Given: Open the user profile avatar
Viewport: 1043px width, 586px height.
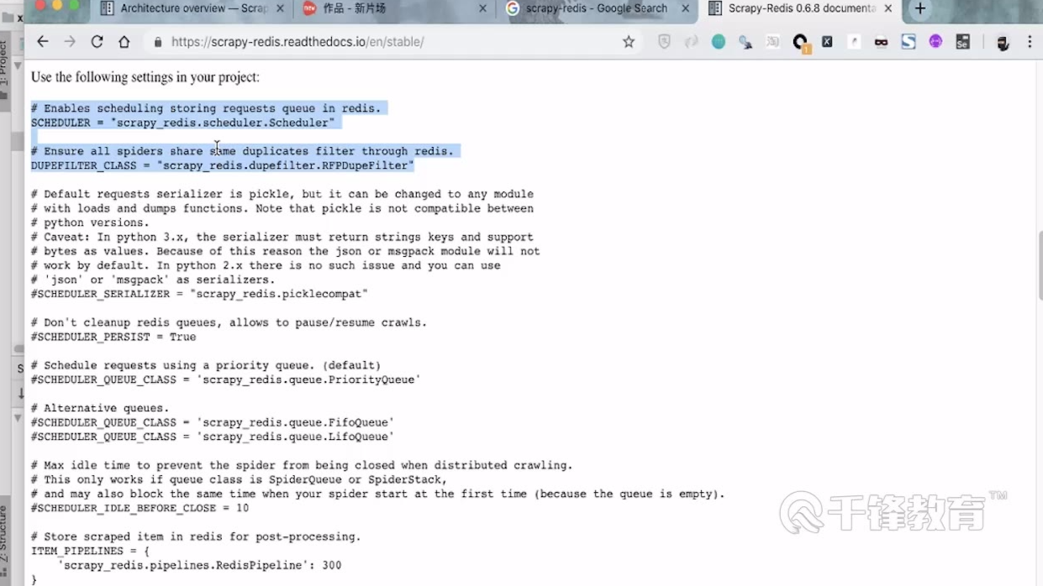Looking at the screenshot, I should (x=1002, y=43).
